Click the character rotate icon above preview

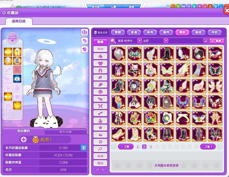[85, 32]
